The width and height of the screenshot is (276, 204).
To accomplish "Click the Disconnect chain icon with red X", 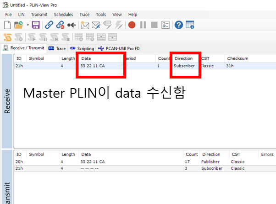I will [60, 25].
